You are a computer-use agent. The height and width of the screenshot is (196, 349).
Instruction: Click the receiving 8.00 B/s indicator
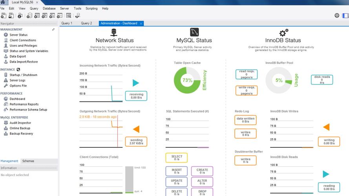[136, 96]
